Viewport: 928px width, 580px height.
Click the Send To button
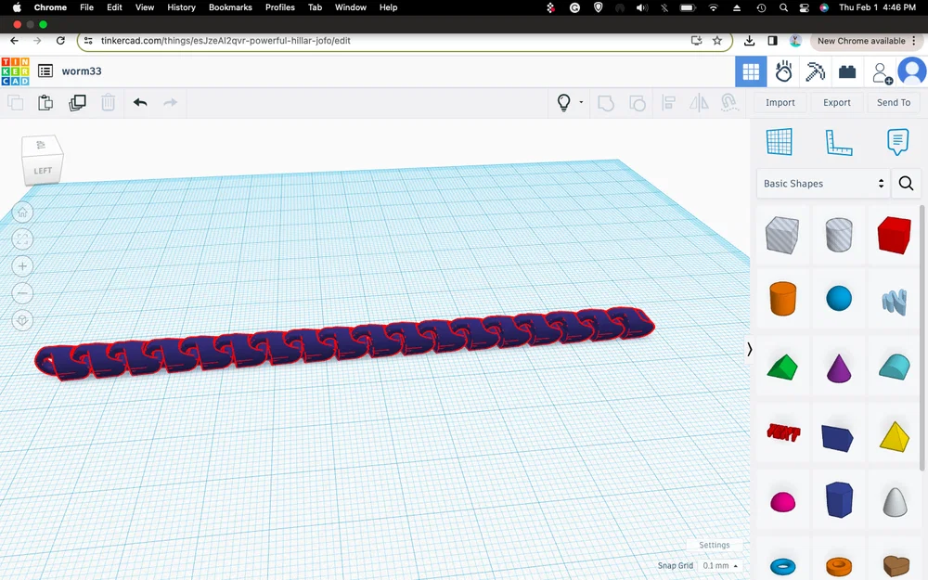893,103
